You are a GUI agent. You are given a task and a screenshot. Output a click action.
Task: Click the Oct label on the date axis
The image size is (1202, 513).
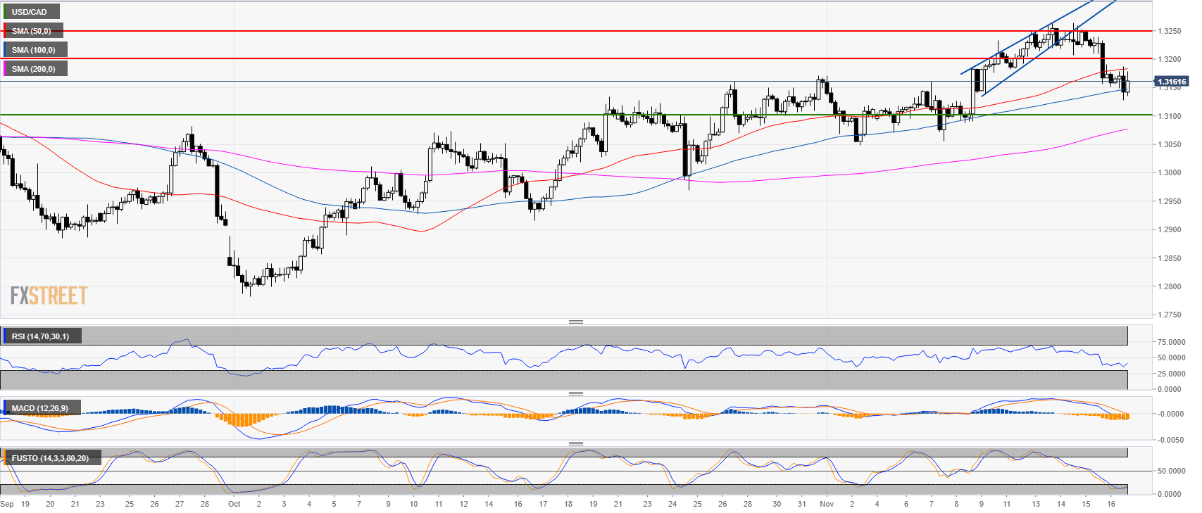coord(234,504)
